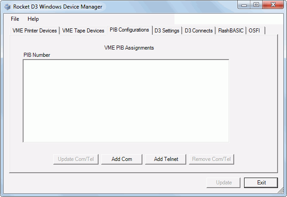Select the PIB Configurations tab
Image resolution: width=287 pixels, height=197 pixels.
(x=129, y=30)
